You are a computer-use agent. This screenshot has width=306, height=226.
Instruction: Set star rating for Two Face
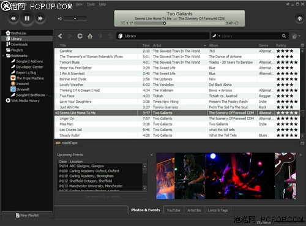tap(287, 96)
